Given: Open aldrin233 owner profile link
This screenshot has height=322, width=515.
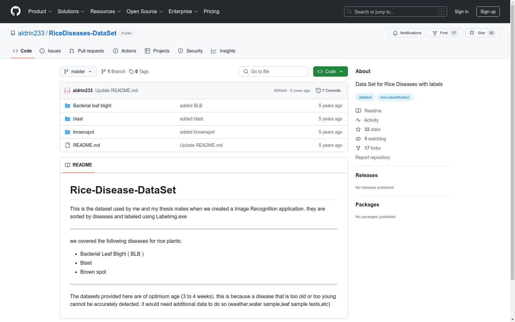Looking at the screenshot, I should [31, 33].
